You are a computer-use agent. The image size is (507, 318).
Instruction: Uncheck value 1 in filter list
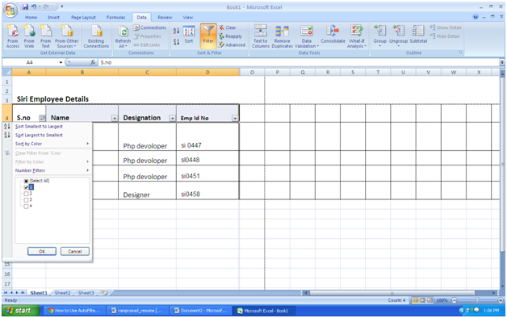(26, 187)
